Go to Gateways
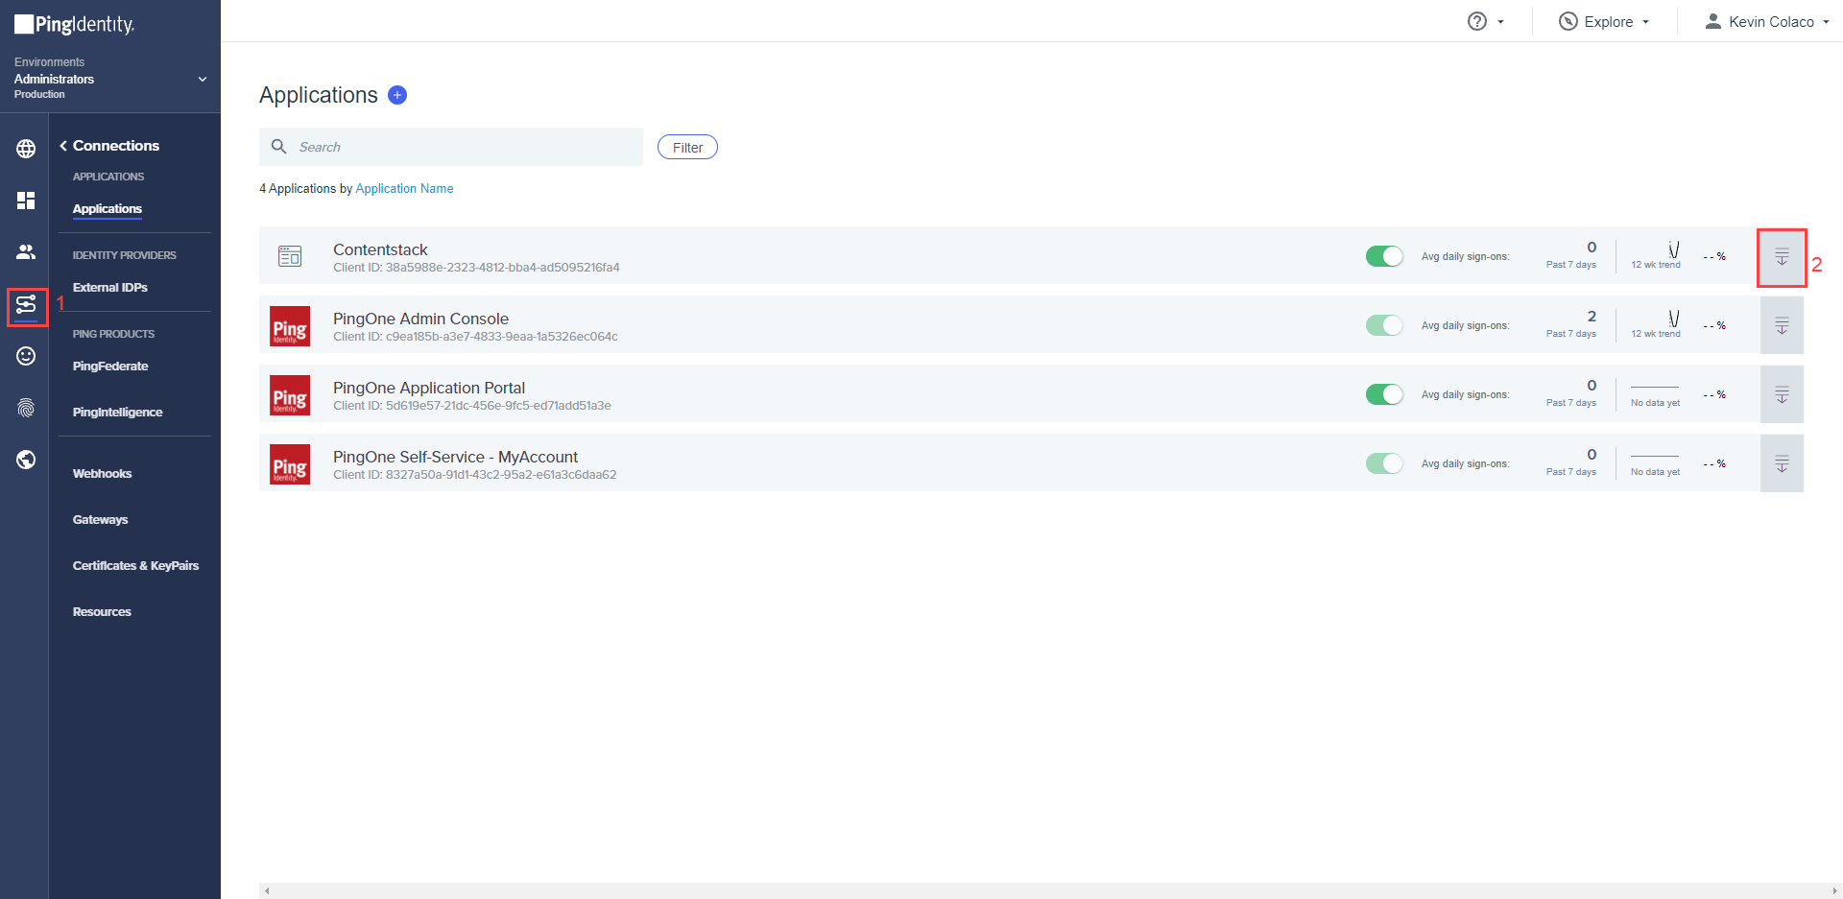 click(101, 520)
